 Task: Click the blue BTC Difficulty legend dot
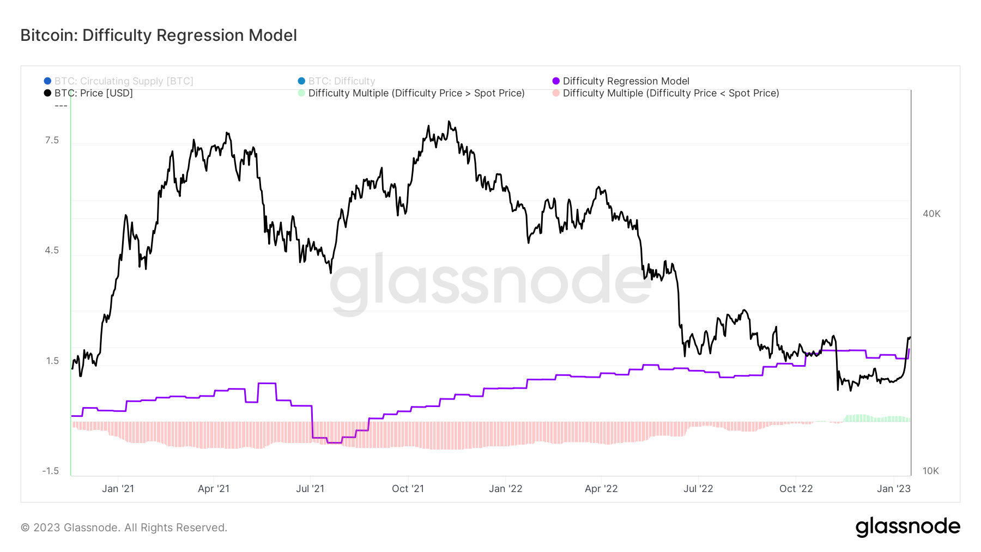pos(301,81)
